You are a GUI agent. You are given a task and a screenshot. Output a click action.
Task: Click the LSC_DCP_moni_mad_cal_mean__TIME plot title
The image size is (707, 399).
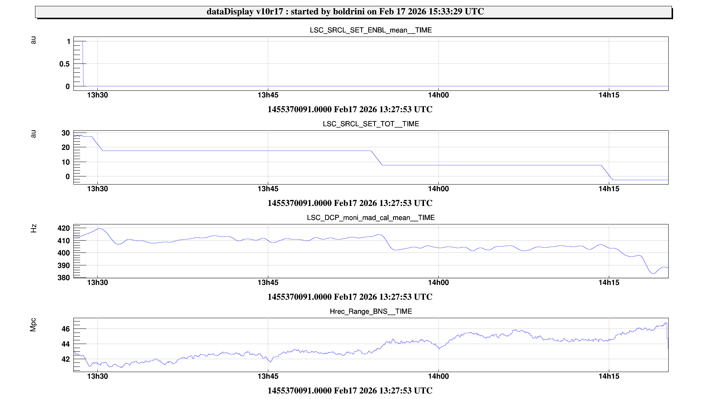370,218
